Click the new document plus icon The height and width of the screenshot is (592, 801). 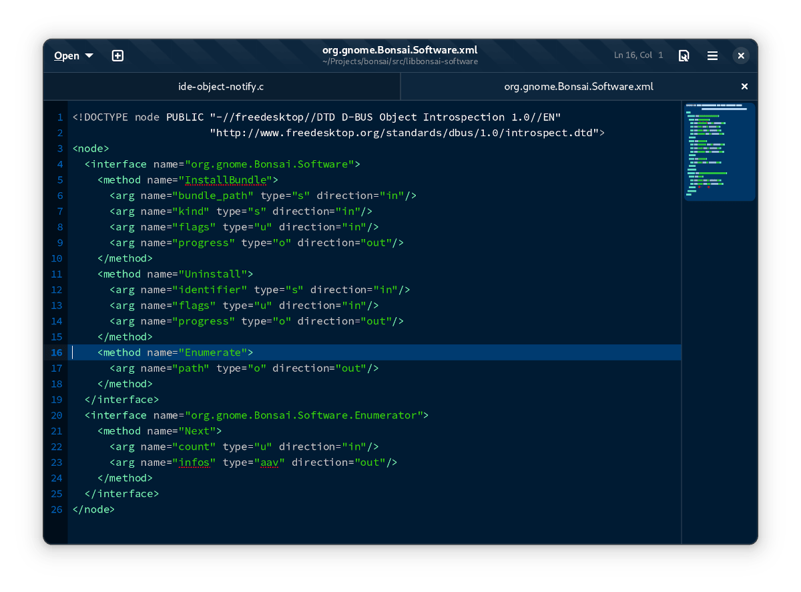pyautogui.click(x=117, y=56)
